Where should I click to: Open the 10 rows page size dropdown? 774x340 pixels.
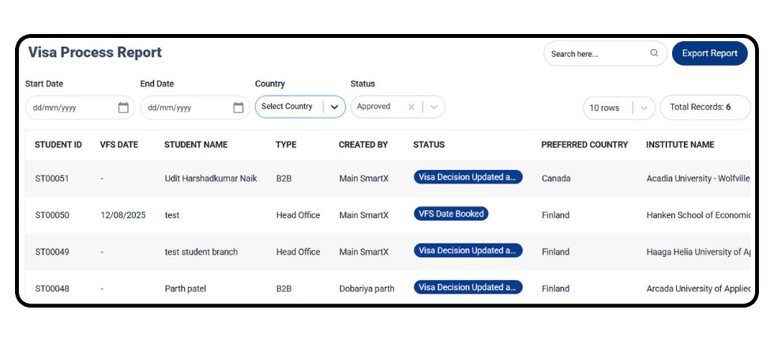tap(619, 108)
